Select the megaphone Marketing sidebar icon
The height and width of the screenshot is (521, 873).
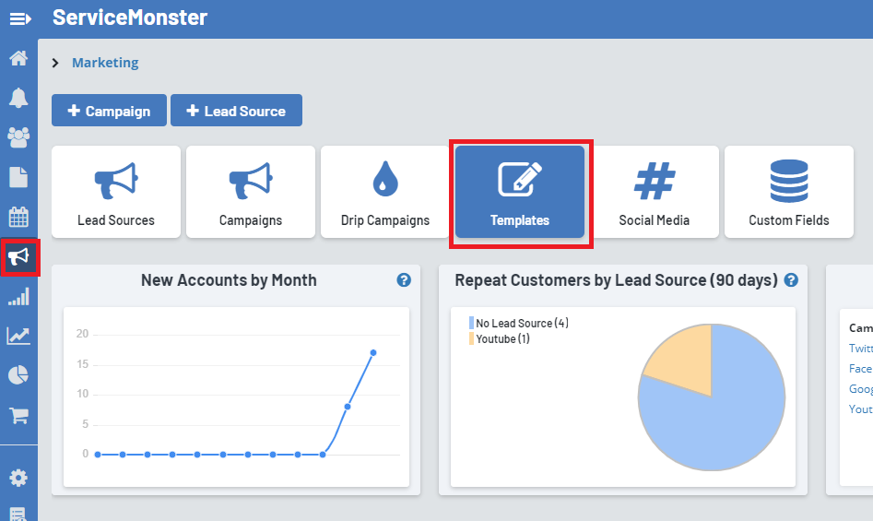click(18, 256)
